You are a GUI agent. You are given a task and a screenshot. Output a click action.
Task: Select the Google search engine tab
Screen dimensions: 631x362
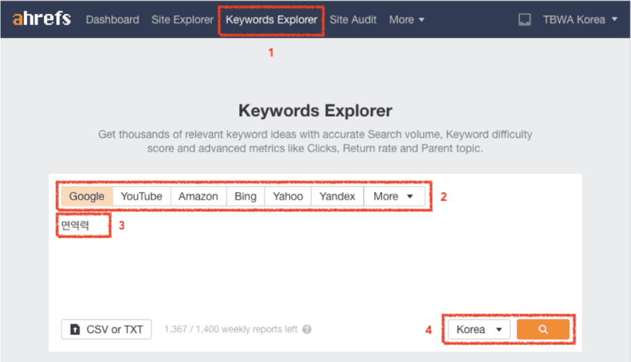[86, 196]
